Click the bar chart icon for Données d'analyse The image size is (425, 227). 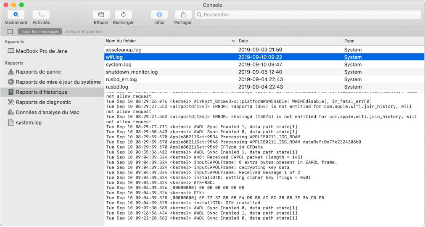11,112
